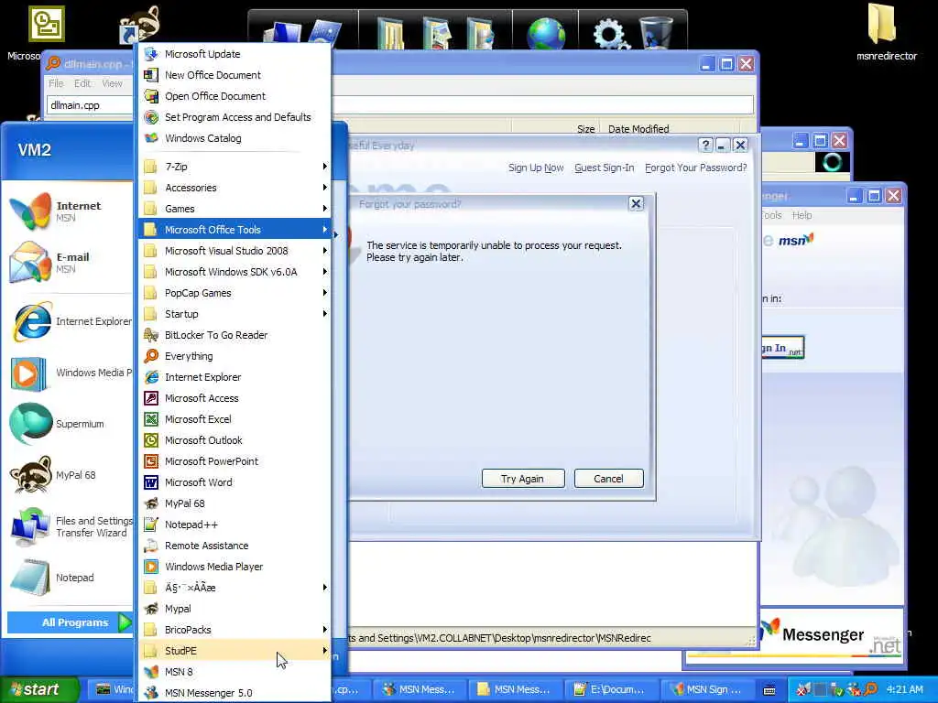Open msnredirector desktop folder
The image size is (938, 703).
[886, 33]
